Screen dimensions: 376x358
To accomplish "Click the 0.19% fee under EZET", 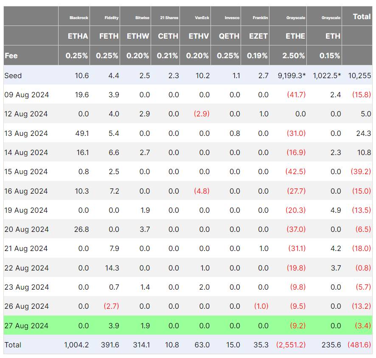I will (257, 56).
